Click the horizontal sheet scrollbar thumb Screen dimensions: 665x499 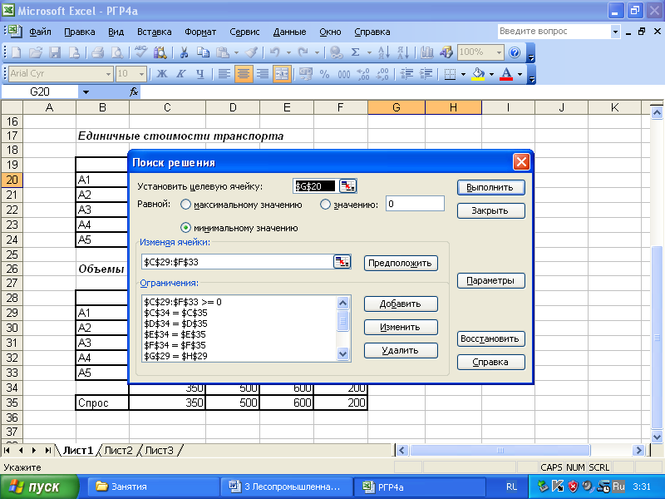pyautogui.click(x=500, y=450)
